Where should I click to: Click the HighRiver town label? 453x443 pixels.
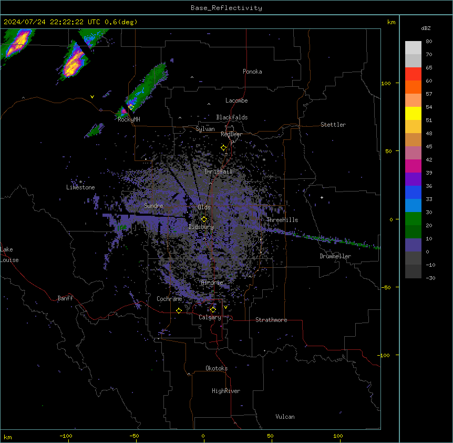(x=226, y=391)
